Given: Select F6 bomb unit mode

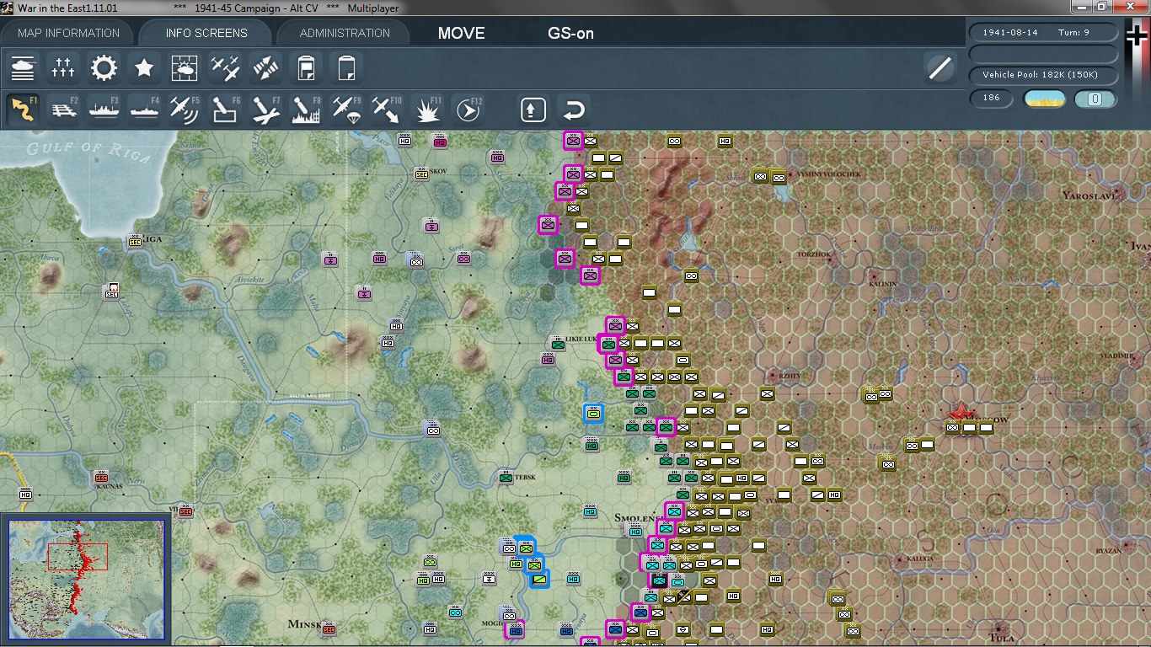Looking at the screenshot, I should 225,110.
